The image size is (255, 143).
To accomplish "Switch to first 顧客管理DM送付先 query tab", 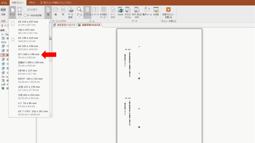I will [65, 25].
